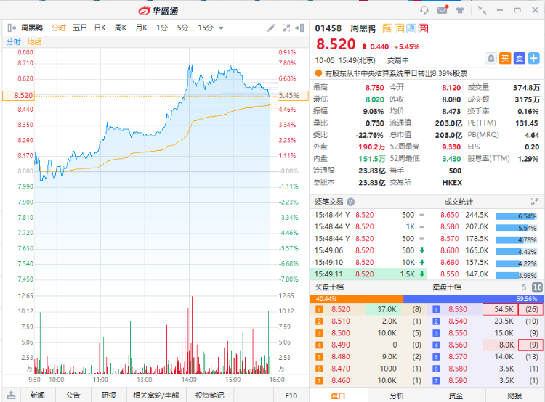
Task: Open the 相关窝轮/牛熊 tab
Action: [x=156, y=395]
